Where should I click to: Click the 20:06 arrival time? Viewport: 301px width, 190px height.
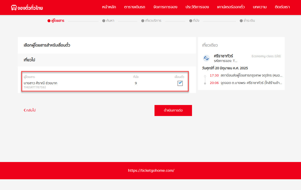coord(214,83)
